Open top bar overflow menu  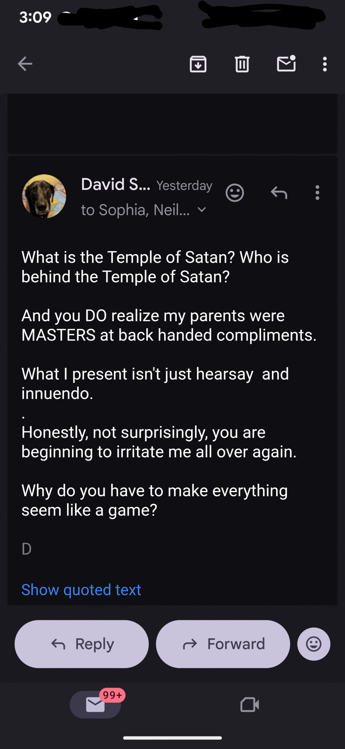pyautogui.click(x=325, y=64)
